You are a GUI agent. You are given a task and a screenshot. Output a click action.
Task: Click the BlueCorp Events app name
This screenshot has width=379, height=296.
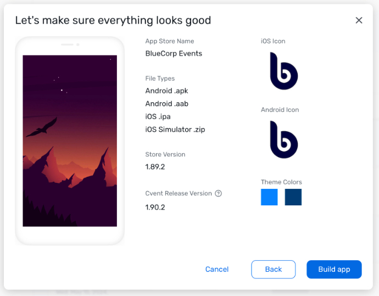[x=174, y=53]
